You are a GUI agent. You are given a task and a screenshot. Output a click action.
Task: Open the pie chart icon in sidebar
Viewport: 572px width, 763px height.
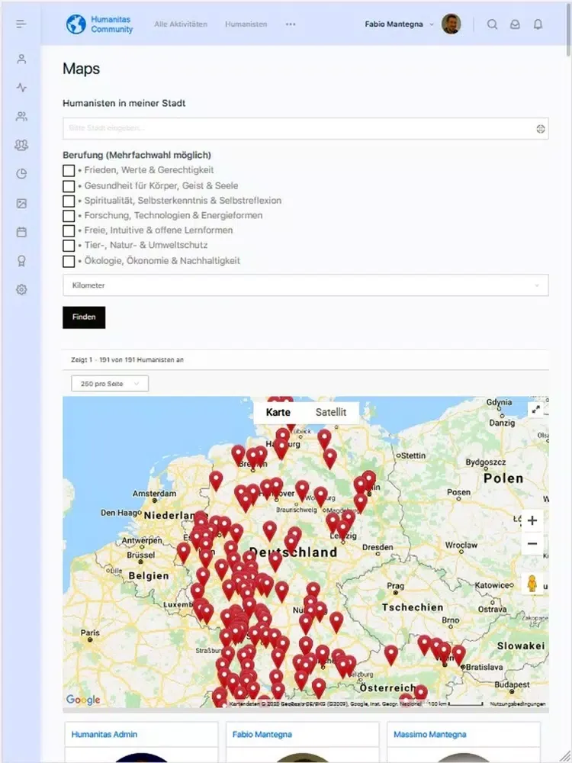(x=21, y=174)
